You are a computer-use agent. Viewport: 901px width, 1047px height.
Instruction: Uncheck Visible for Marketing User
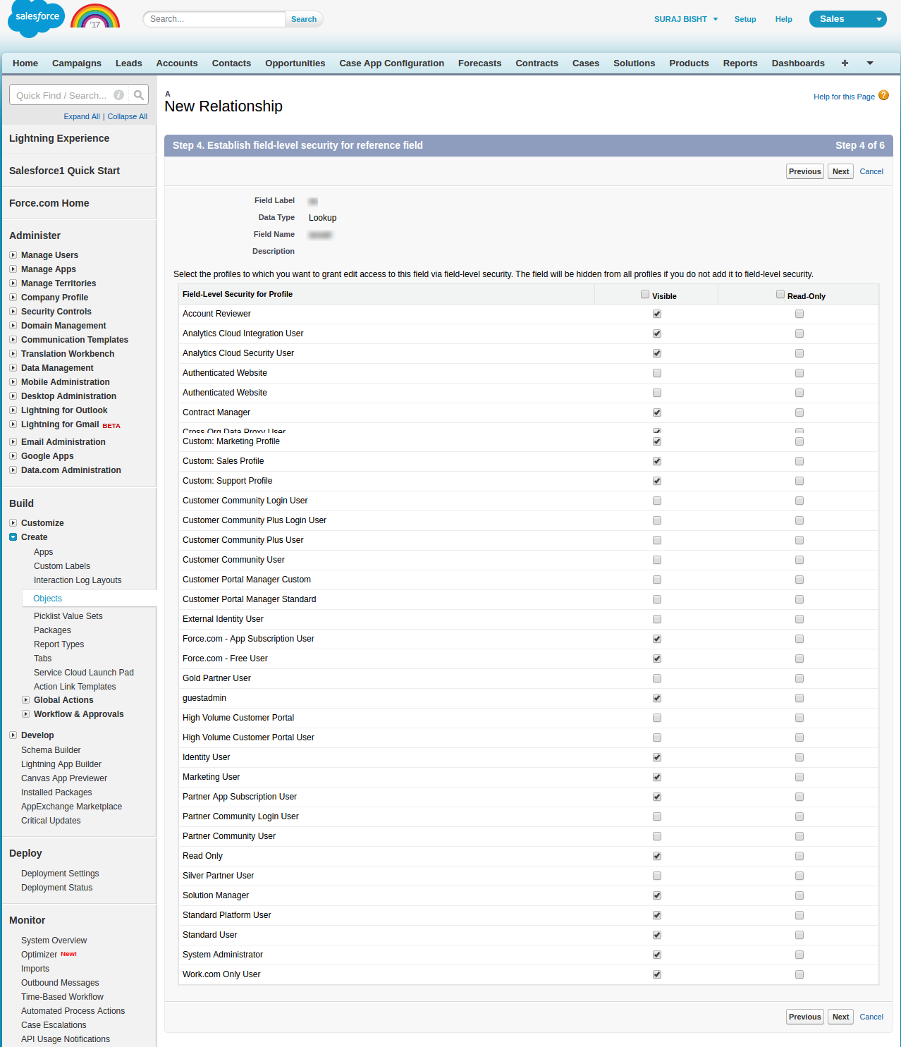657,777
